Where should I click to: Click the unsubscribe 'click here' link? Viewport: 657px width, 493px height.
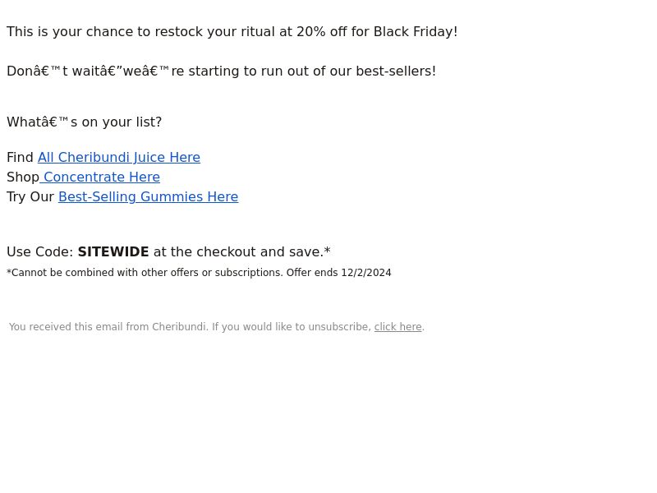pyautogui.click(x=397, y=326)
